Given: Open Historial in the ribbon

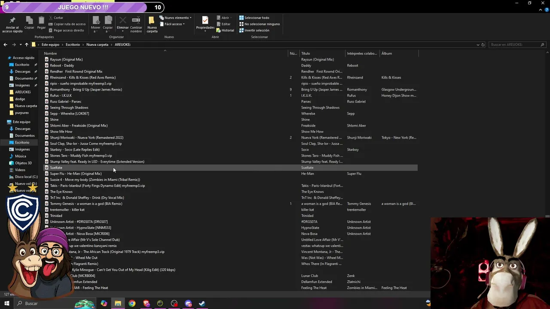Looking at the screenshot, I should (x=225, y=30).
